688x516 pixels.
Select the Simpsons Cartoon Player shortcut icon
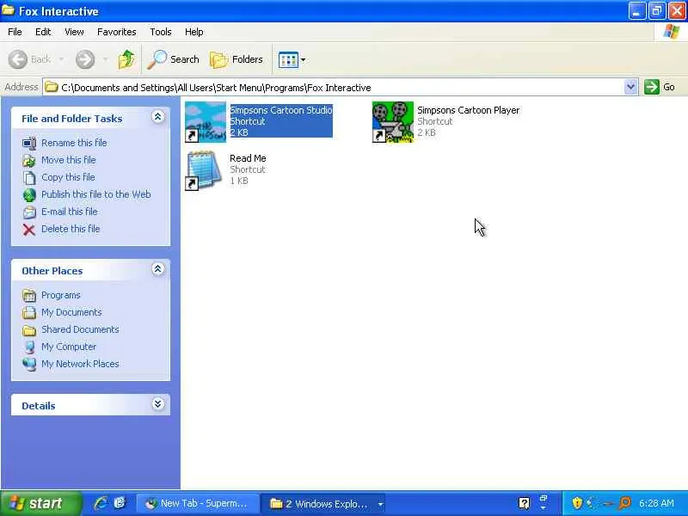393,122
